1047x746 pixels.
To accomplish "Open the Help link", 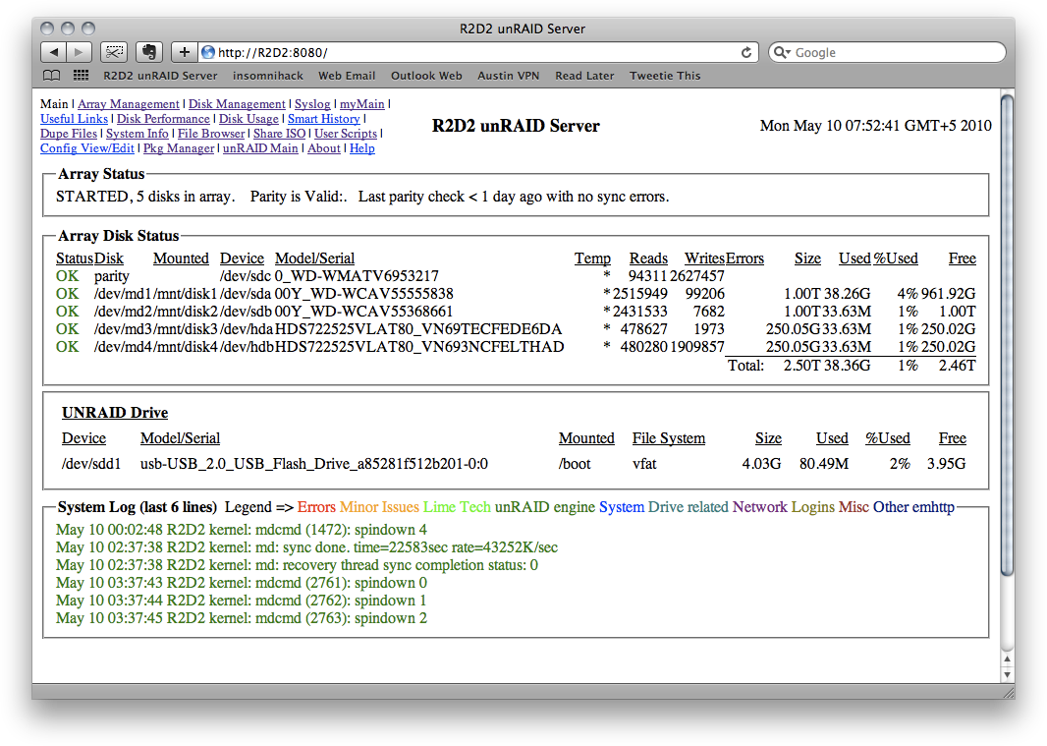I will (361, 147).
